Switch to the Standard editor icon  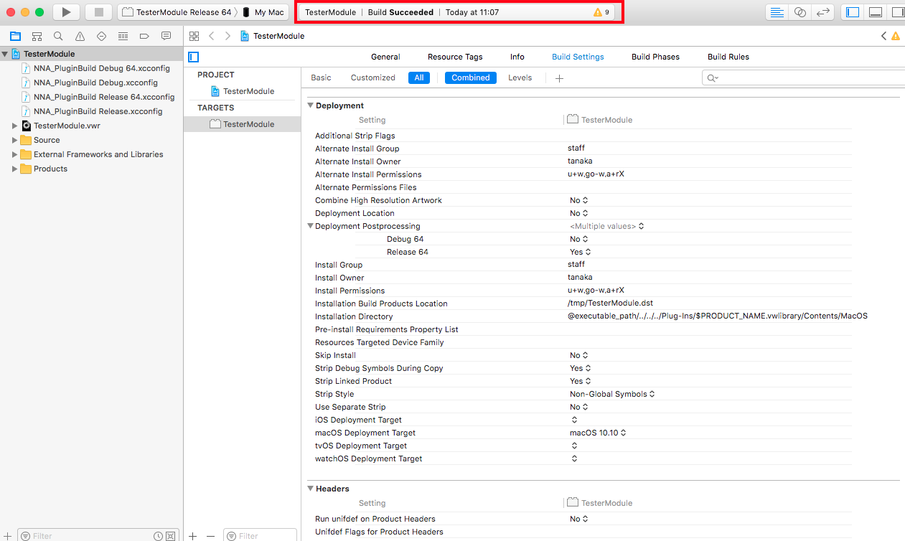coord(777,12)
